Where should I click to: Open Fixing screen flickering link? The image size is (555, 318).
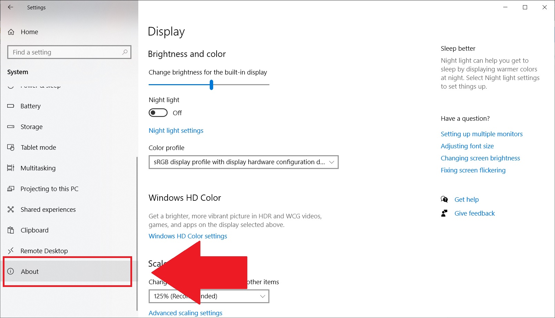[x=473, y=170]
